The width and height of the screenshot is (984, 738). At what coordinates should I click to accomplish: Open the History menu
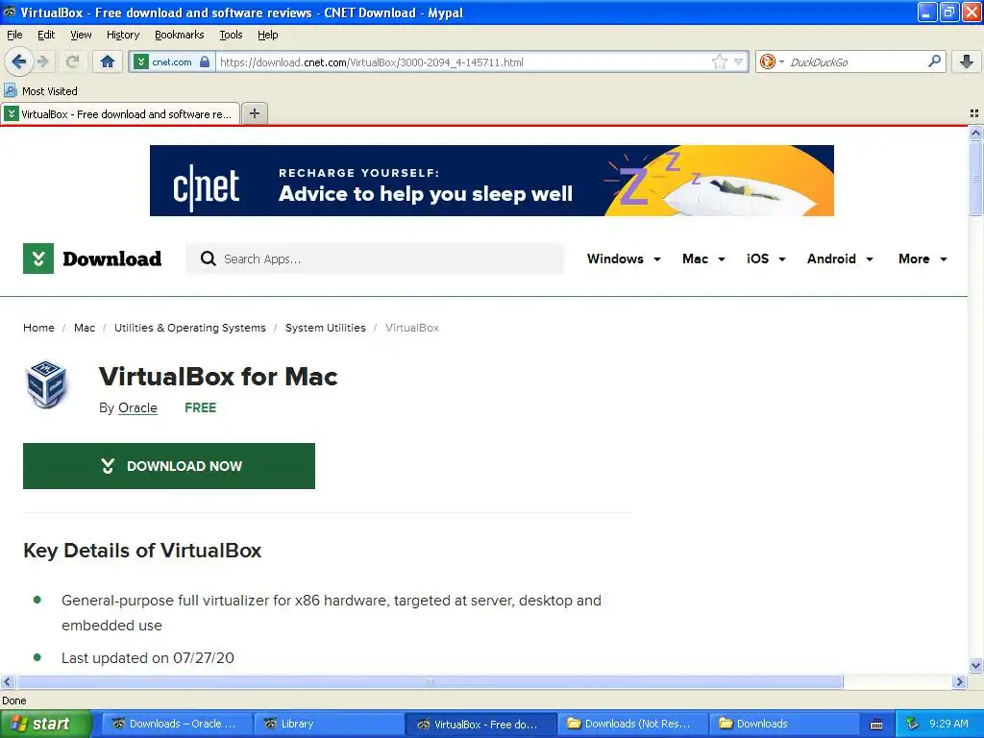tap(123, 35)
